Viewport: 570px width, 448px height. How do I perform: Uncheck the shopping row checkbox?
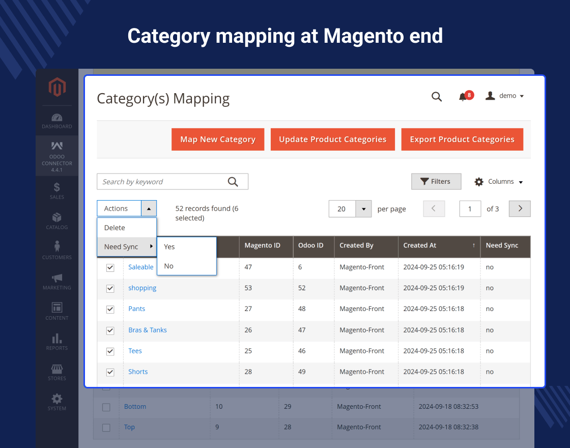[110, 288]
